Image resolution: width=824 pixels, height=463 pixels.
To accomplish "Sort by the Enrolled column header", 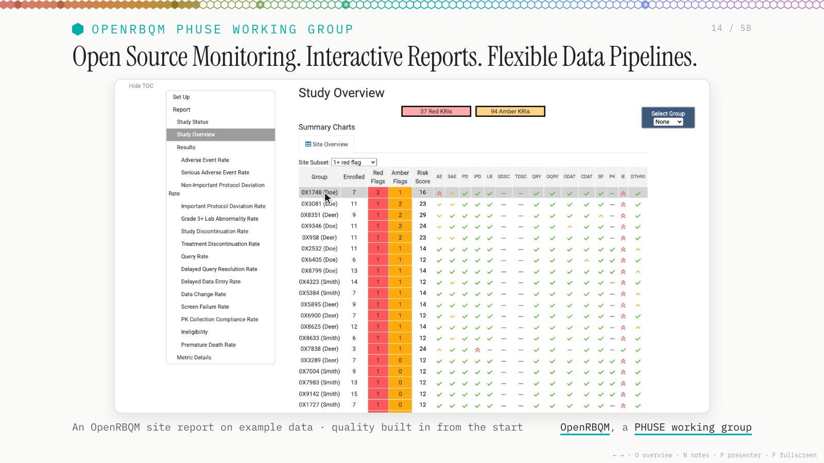I will pos(354,177).
